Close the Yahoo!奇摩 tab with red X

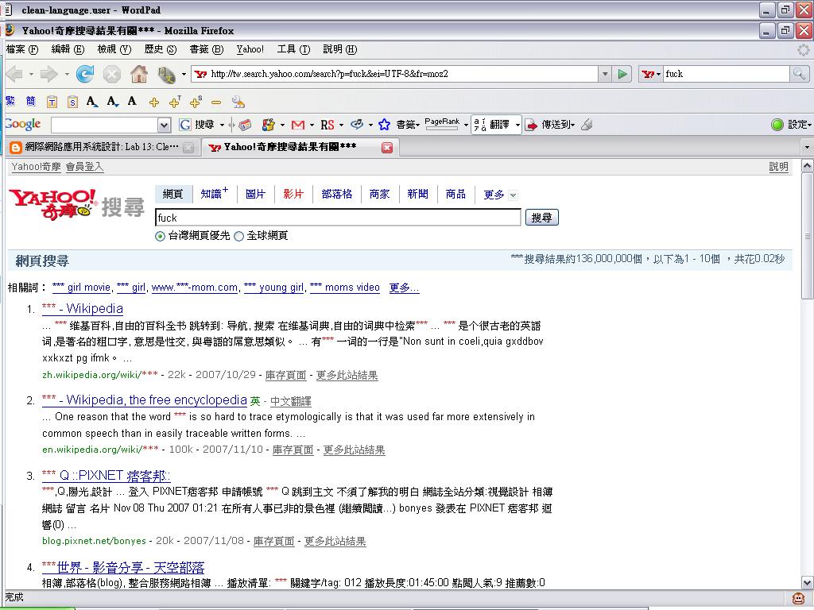click(x=387, y=148)
